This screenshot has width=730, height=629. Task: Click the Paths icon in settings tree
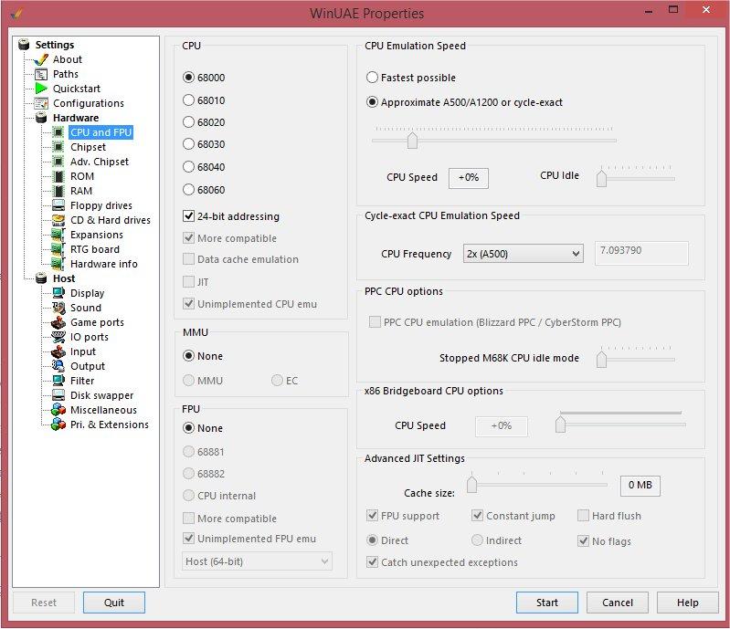(41, 74)
